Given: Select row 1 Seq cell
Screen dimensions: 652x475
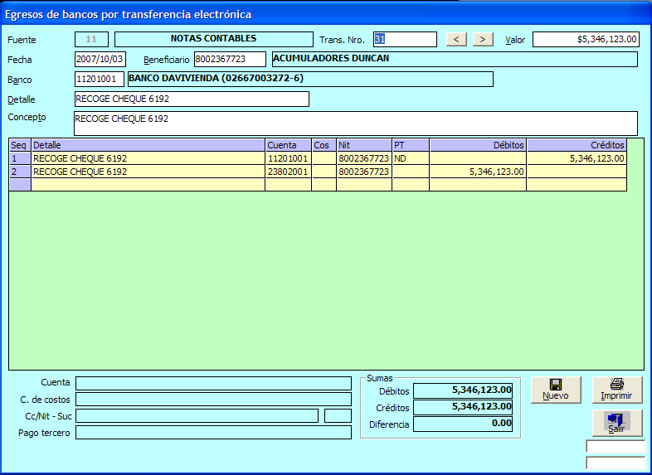Looking at the screenshot, I should [x=20, y=158].
